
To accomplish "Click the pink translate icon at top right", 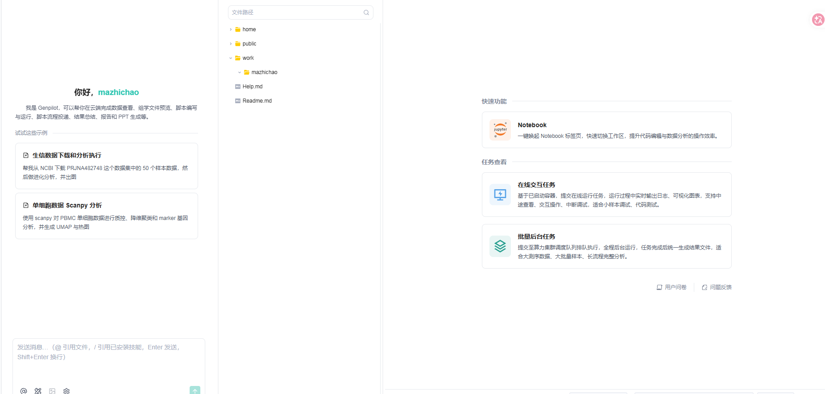I will (818, 20).
